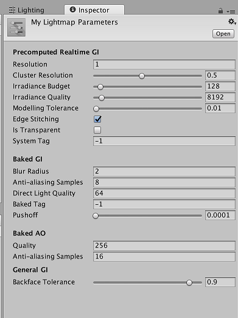Click the Inspector tab info icon
This screenshot has width=238, height=318.
point(72,9)
